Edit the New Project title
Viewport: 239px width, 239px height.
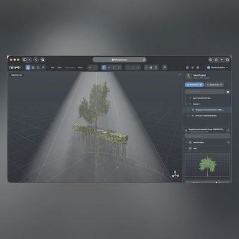pyautogui.click(x=200, y=75)
